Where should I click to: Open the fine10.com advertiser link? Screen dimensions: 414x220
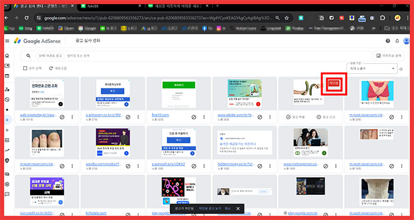[x=160, y=115]
